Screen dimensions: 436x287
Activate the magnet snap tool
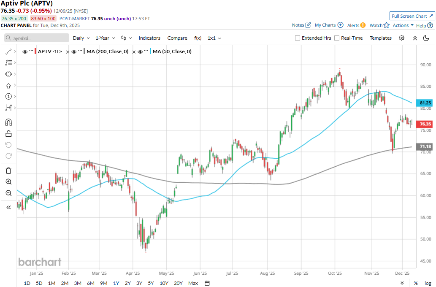[x=8, y=122]
